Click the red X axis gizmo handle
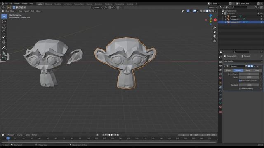This screenshot has height=148, width=264. pyautogui.click(x=215, y=20)
